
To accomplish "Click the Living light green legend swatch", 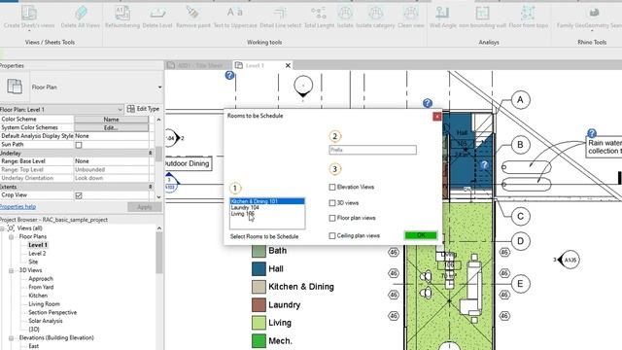I will coord(259,323).
